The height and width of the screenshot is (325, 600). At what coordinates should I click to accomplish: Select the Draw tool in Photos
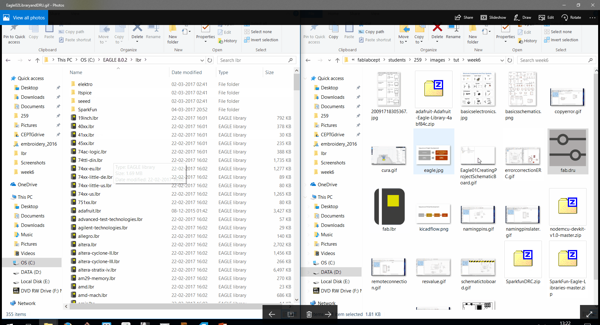(522, 17)
